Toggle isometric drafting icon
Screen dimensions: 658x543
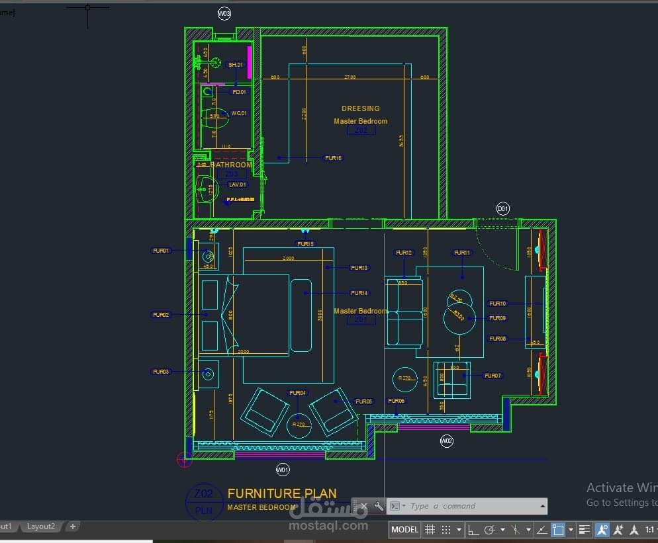[516, 530]
